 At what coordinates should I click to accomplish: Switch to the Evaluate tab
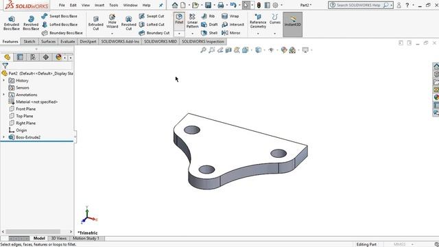point(68,41)
